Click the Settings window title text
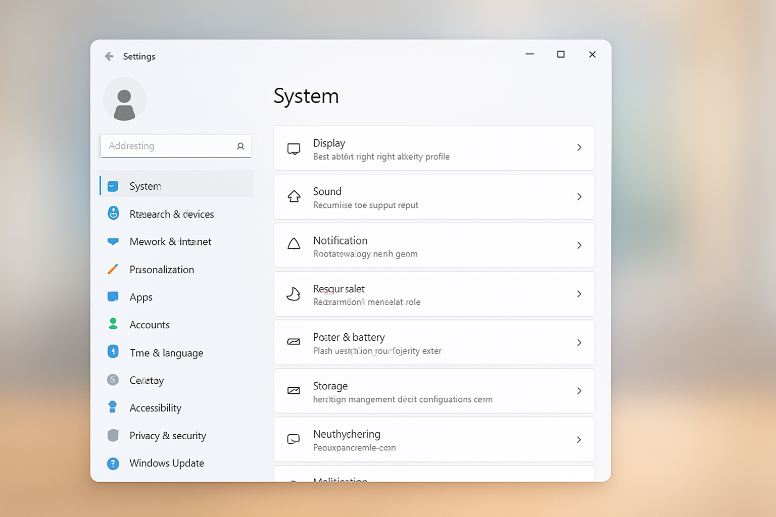776x517 pixels. (139, 57)
